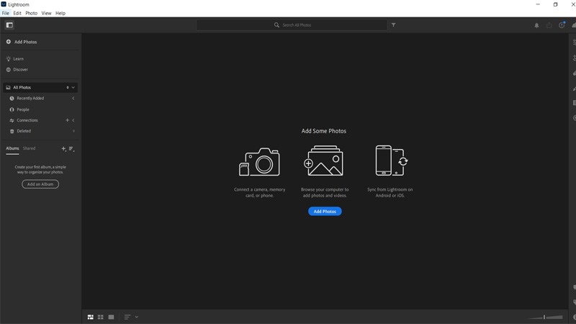576x324 pixels.
Task: Click the plus icon to create album
Action: pos(63,149)
